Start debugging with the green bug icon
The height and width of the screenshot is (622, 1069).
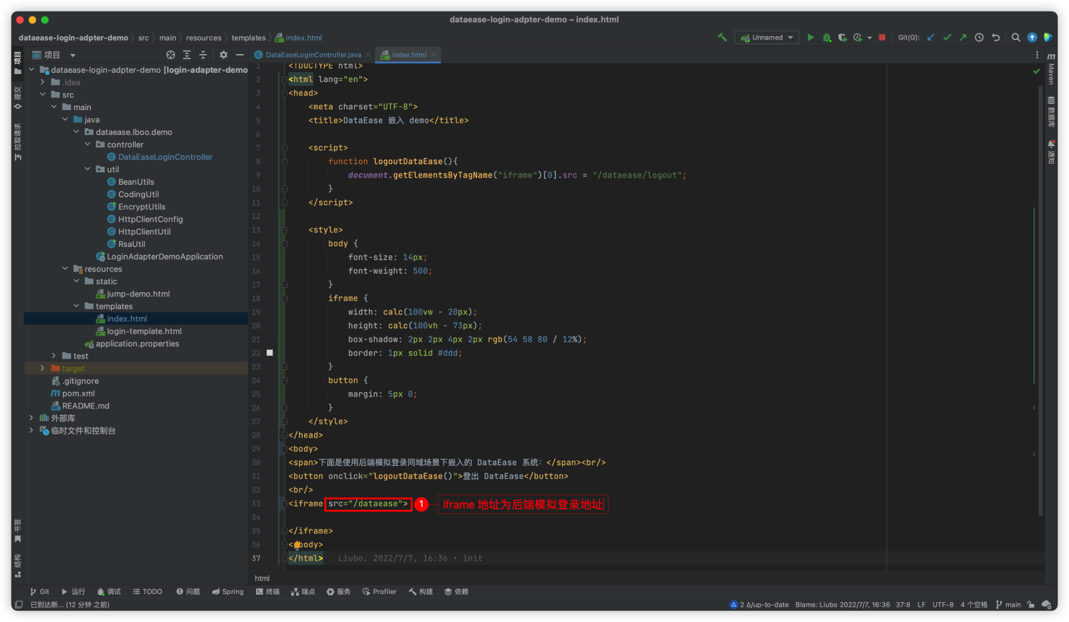826,37
